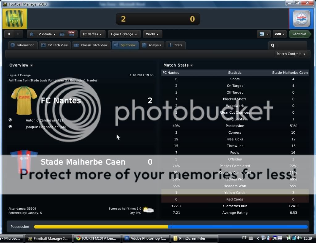
Task: Expand the Match Stats panel options arrow
Action: (192, 65)
